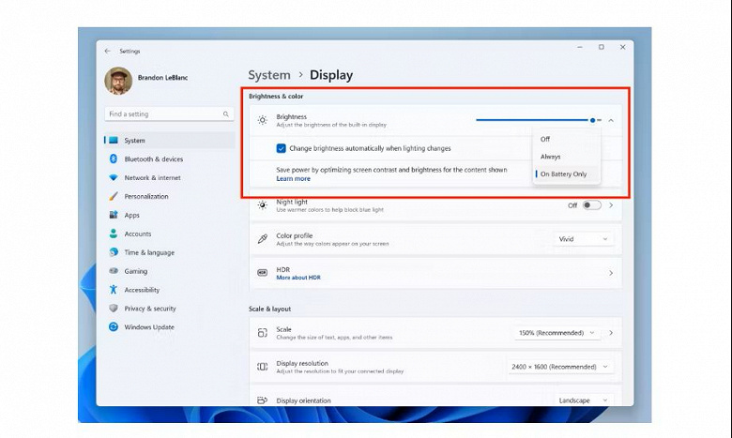The image size is (732, 438).
Task: Open Apps settings page
Action: pos(170,215)
